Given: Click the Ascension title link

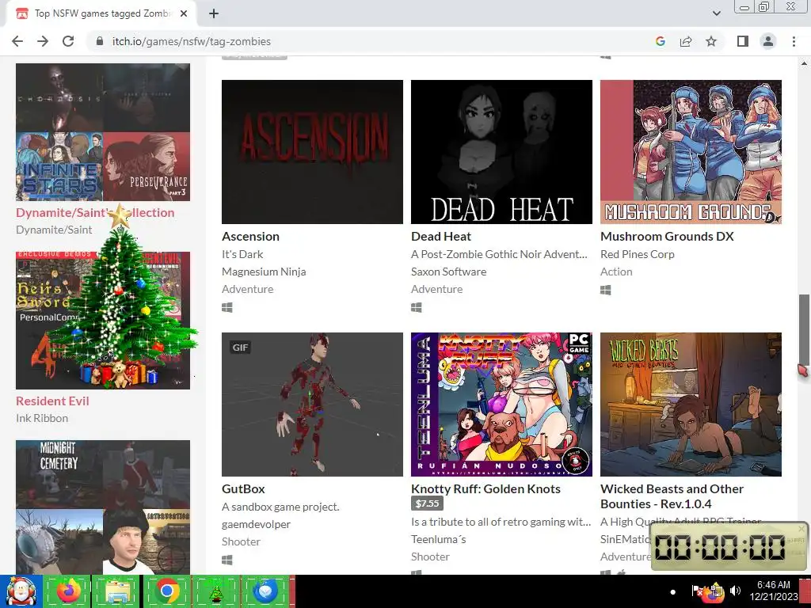Looking at the screenshot, I should coord(251,236).
